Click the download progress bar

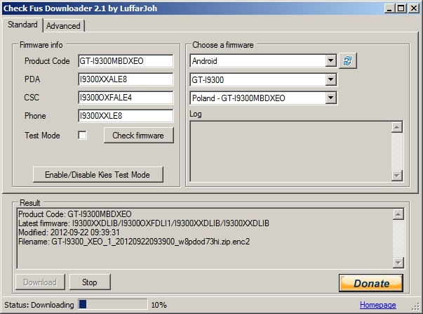click(x=113, y=304)
